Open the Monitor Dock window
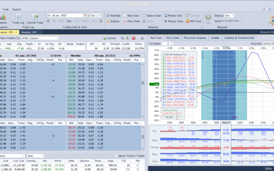The image size is (274, 171). (174, 21)
